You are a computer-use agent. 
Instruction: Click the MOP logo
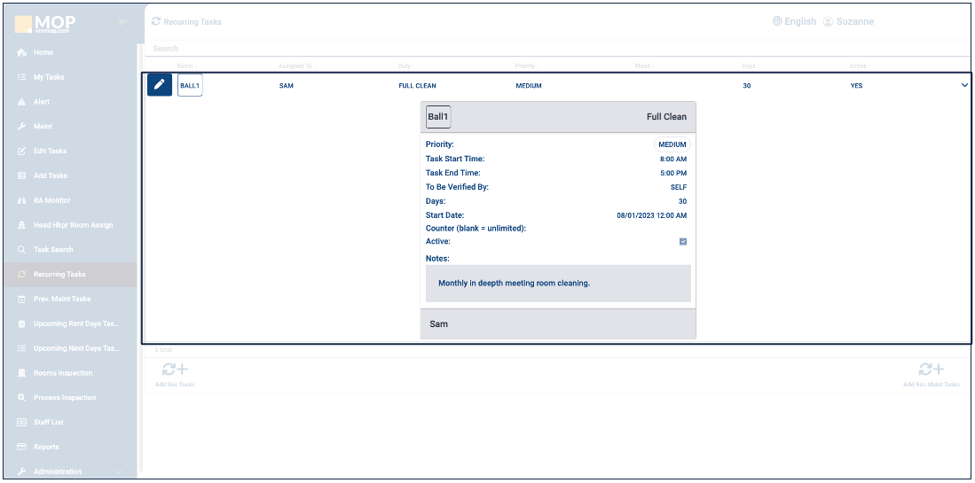[44, 22]
